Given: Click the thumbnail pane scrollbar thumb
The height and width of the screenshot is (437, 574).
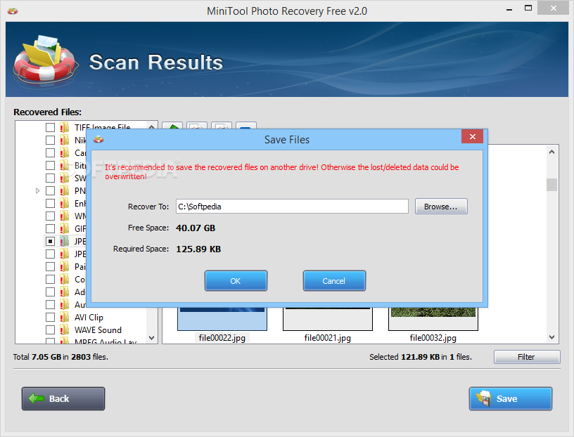Looking at the screenshot, I should [551, 185].
